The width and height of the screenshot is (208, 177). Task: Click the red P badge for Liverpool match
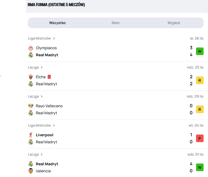click(200, 139)
